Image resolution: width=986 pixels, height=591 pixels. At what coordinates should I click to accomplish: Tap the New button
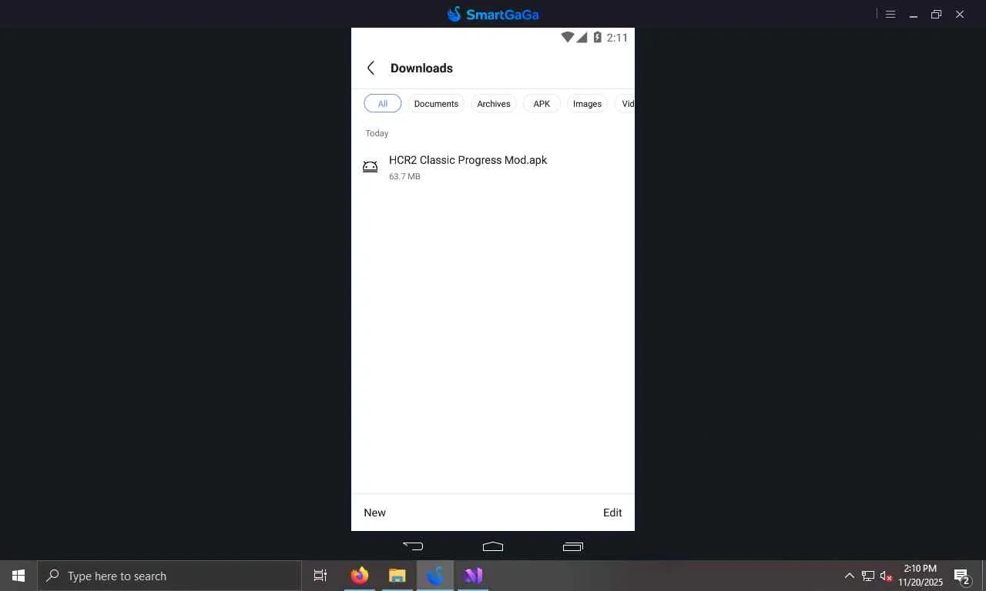375,513
